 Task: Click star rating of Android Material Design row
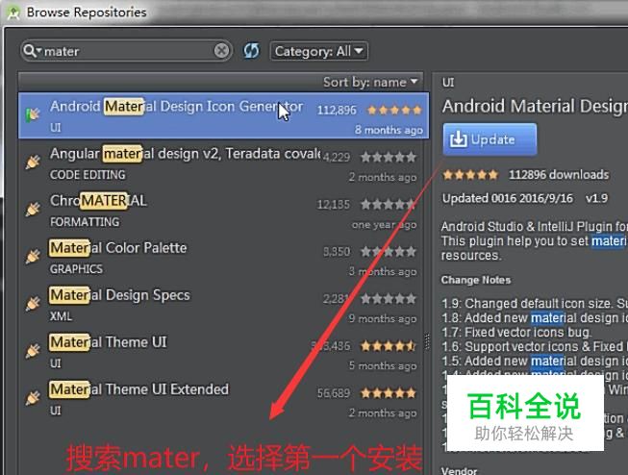pyautogui.click(x=394, y=110)
